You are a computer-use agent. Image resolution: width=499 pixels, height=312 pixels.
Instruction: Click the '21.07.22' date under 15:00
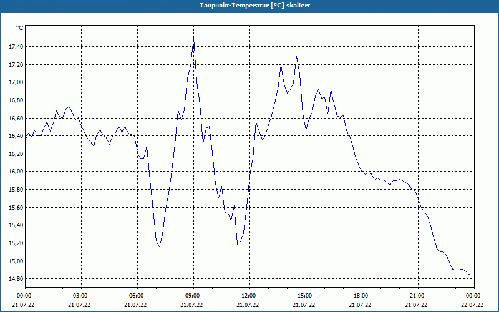pos(304,305)
